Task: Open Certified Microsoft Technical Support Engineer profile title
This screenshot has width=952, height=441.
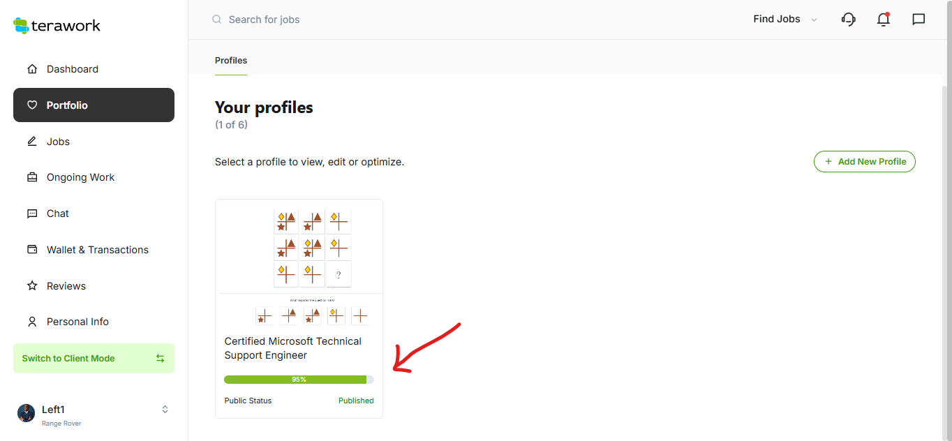Action: (293, 348)
